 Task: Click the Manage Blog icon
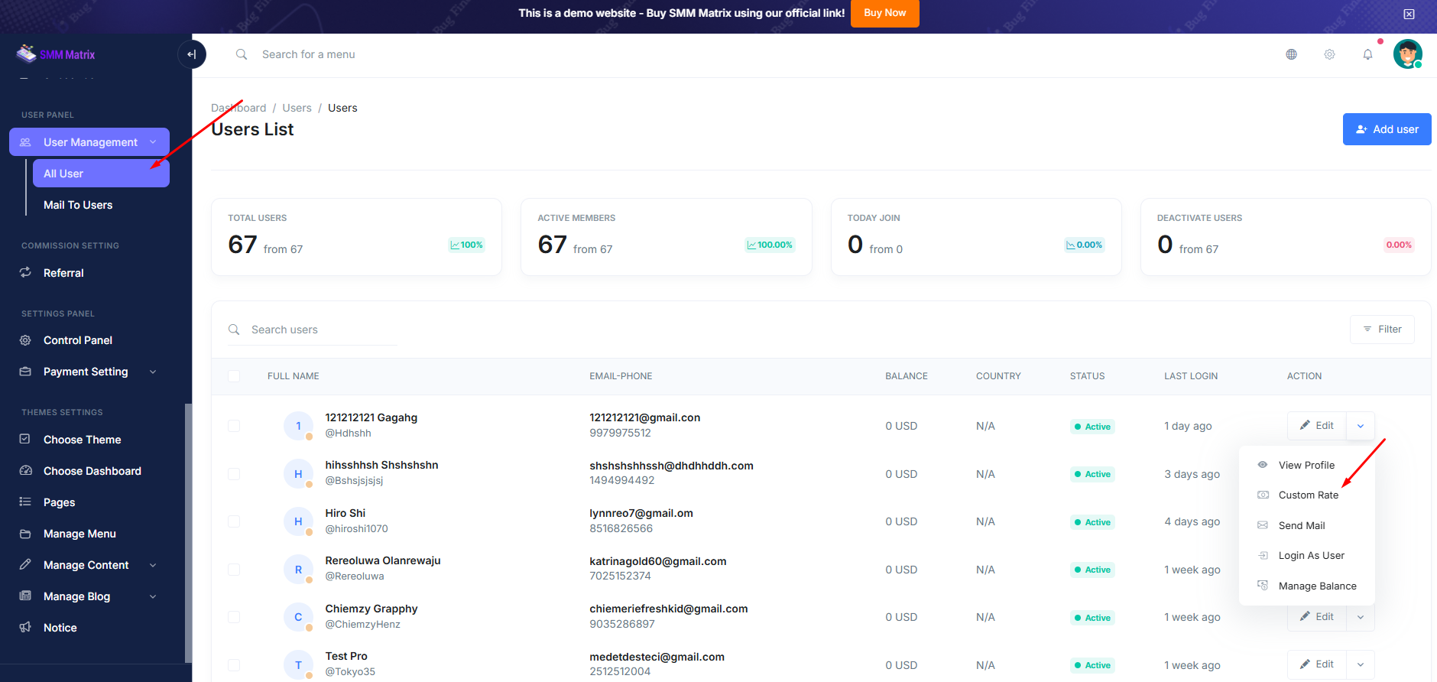pos(25,596)
